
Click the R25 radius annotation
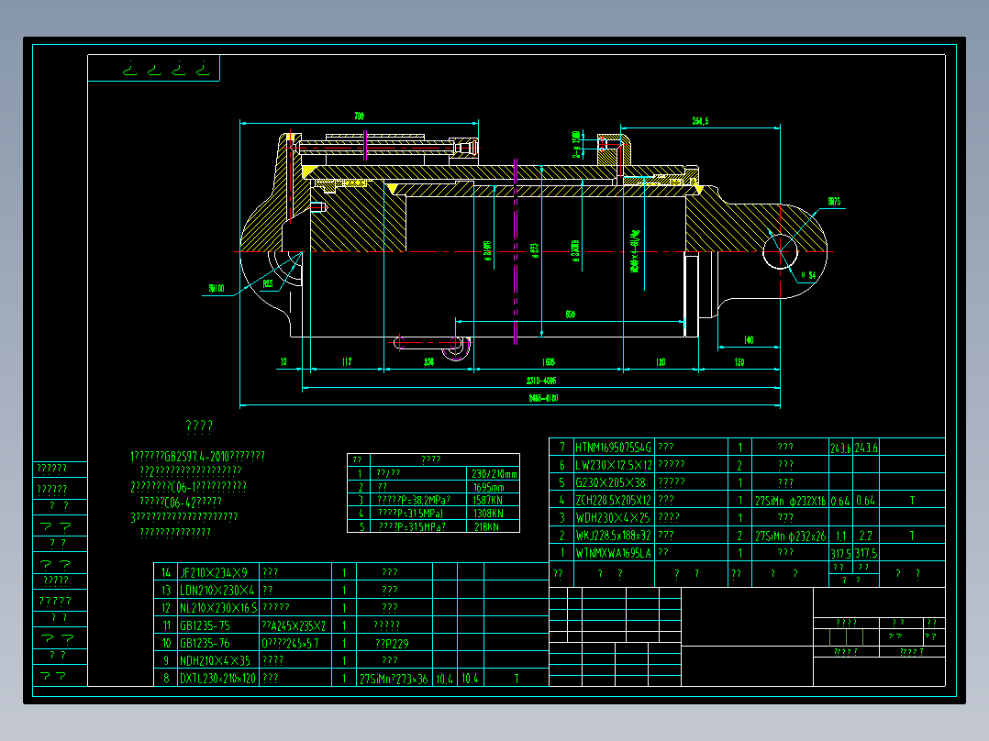tap(268, 283)
